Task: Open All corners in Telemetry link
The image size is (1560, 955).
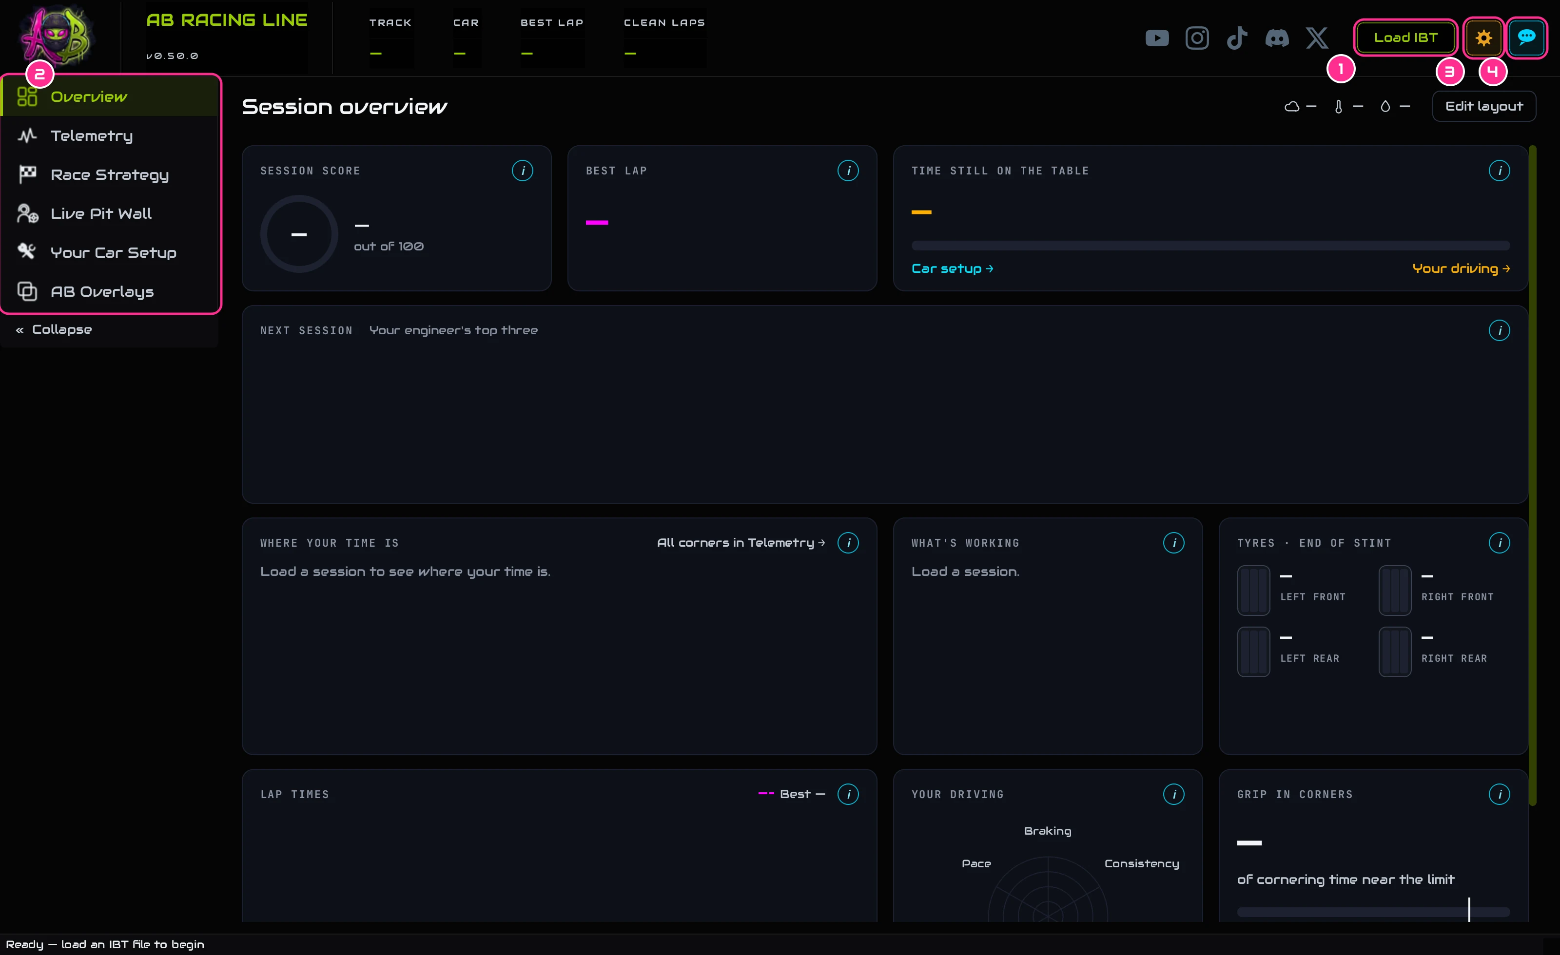Action: coord(741,542)
